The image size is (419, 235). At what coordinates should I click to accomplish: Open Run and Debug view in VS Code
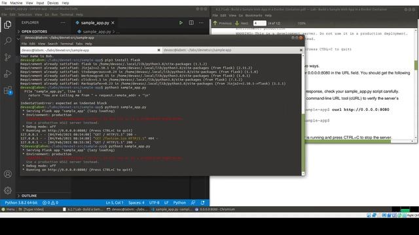pos(8,74)
